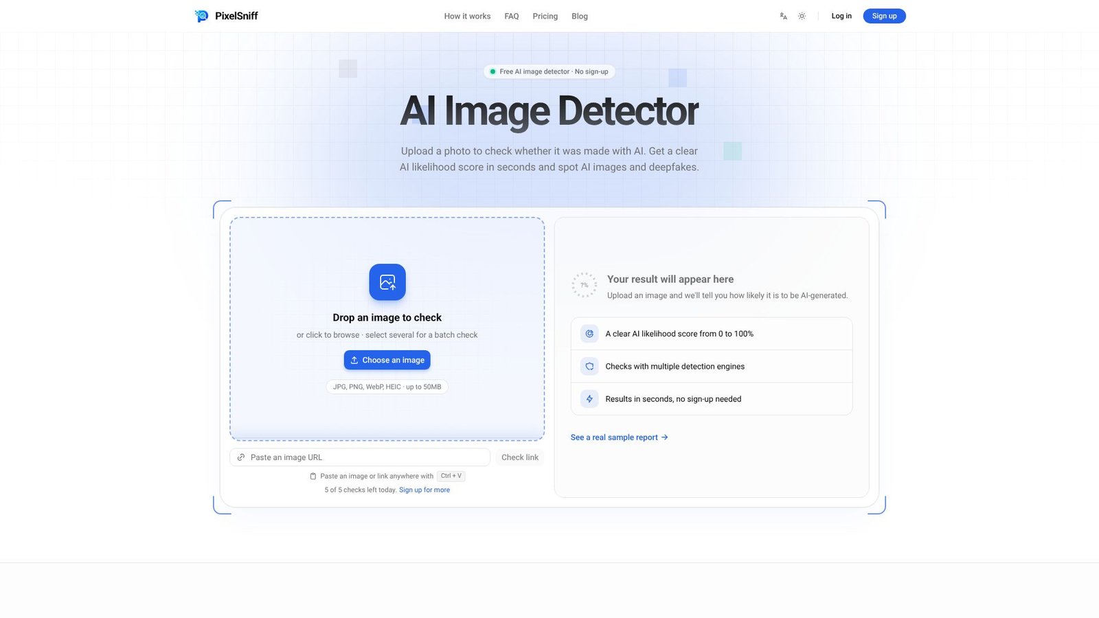Click the JPG, PNG, WebP, HEIC format badge

click(x=387, y=387)
